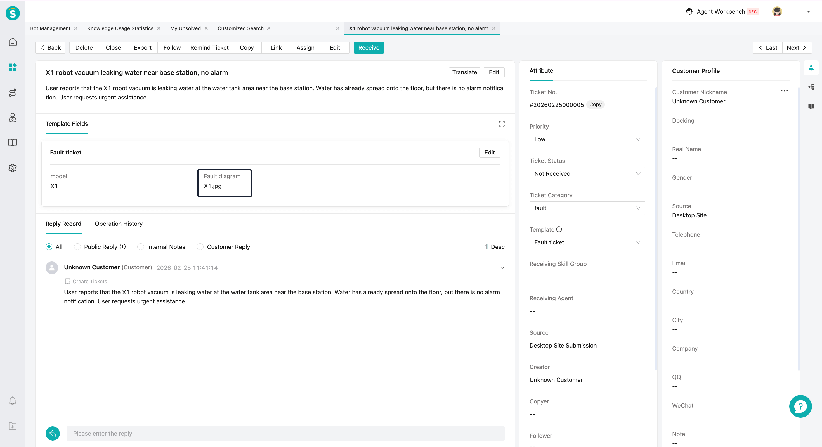Open the home icon in left sidebar

tap(13, 42)
